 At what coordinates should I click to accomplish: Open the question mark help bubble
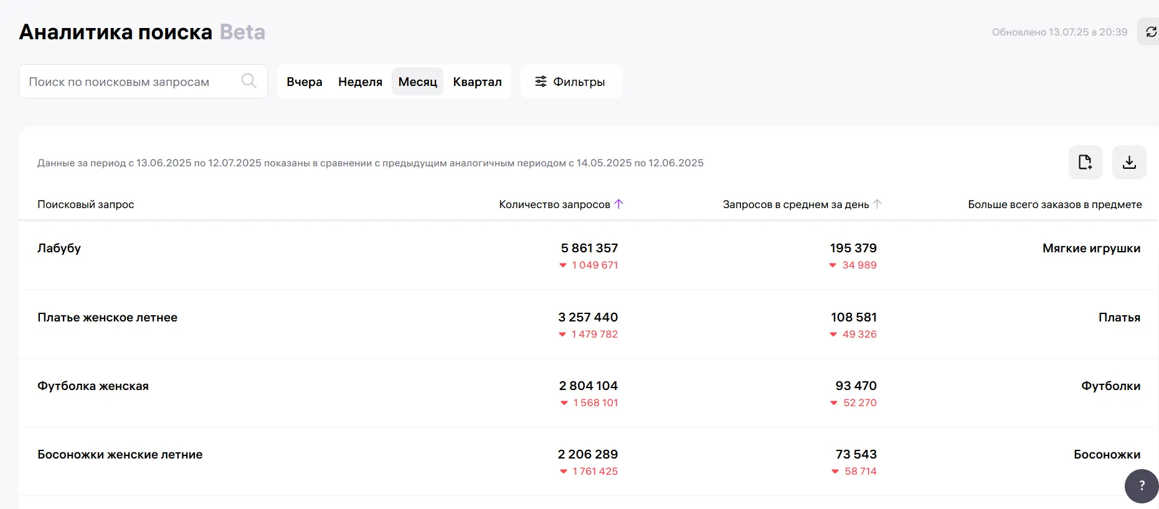pyautogui.click(x=1141, y=485)
